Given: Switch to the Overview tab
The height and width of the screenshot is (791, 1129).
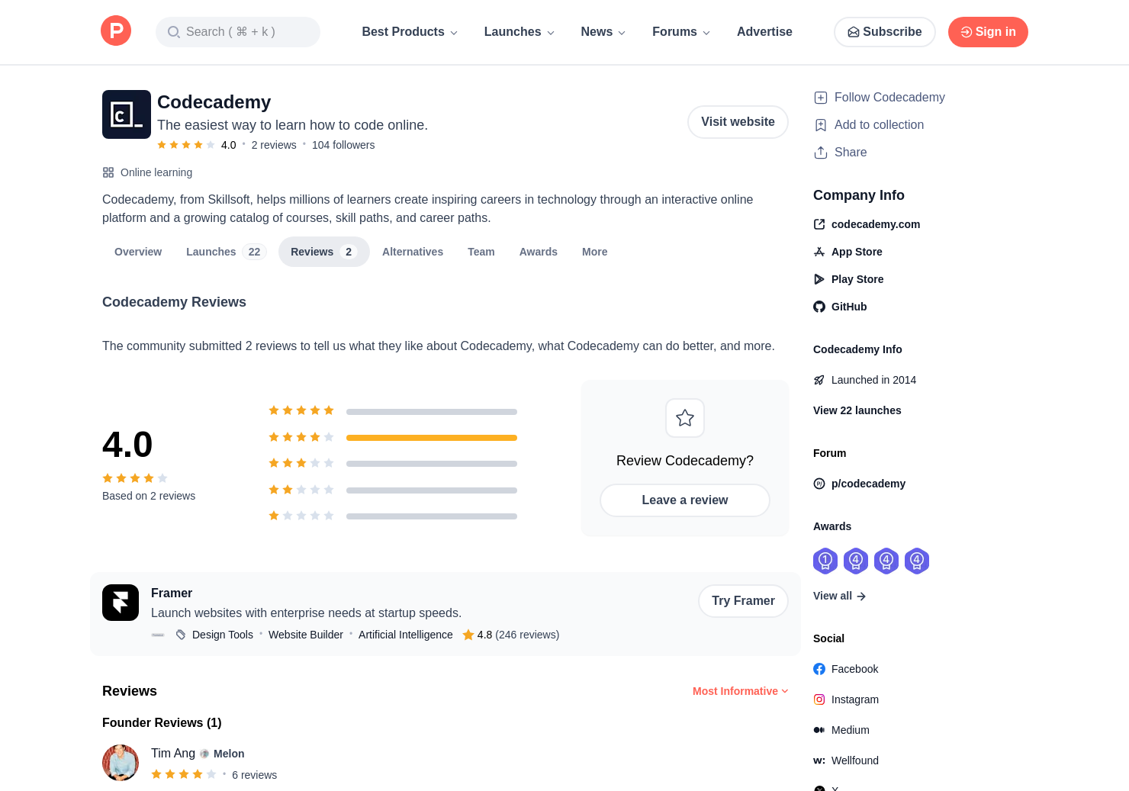Looking at the screenshot, I should tap(138, 252).
